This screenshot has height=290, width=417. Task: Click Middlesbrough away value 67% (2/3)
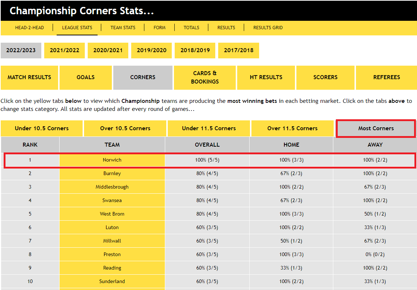pyautogui.click(x=375, y=187)
